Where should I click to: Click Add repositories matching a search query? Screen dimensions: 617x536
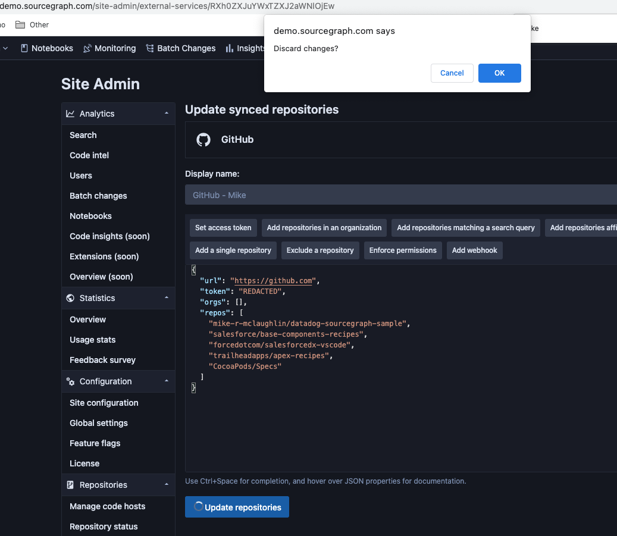(465, 228)
